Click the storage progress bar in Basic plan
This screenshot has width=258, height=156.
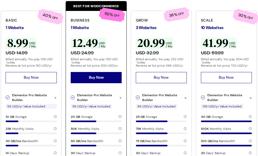(31, 121)
